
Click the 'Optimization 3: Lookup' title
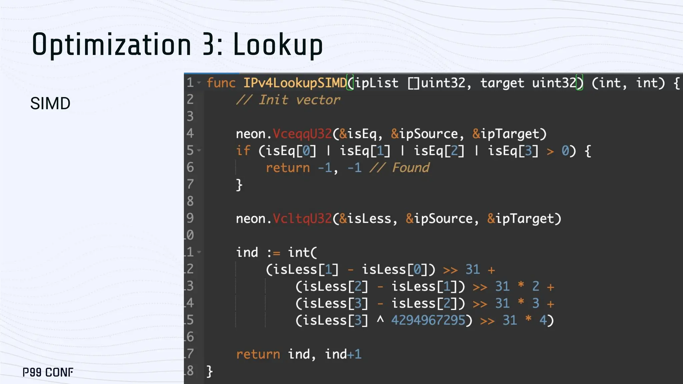[x=177, y=45]
